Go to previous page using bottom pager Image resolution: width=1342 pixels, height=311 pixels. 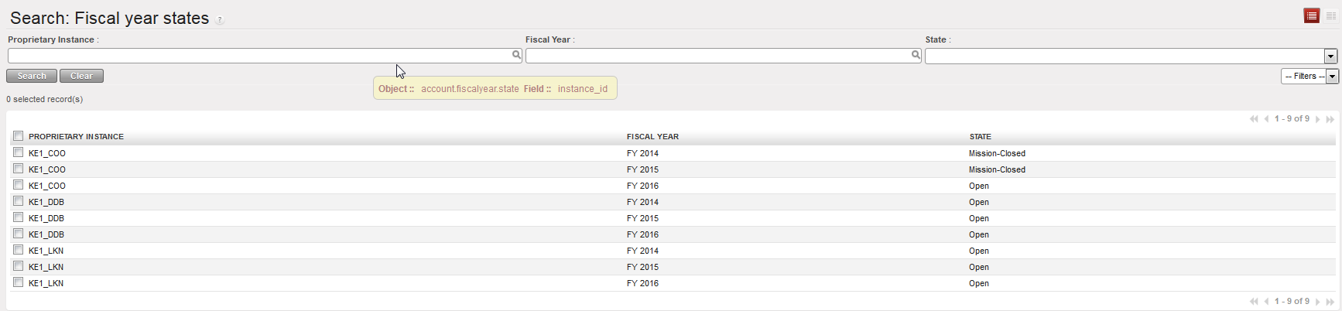point(1267,302)
